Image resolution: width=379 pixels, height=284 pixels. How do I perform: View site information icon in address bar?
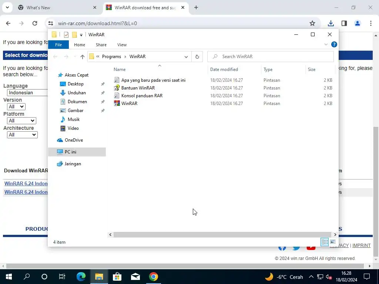pos(51,23)
